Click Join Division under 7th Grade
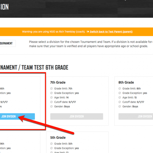The height and width of the screenshot is (153, 153). (76, 117)
